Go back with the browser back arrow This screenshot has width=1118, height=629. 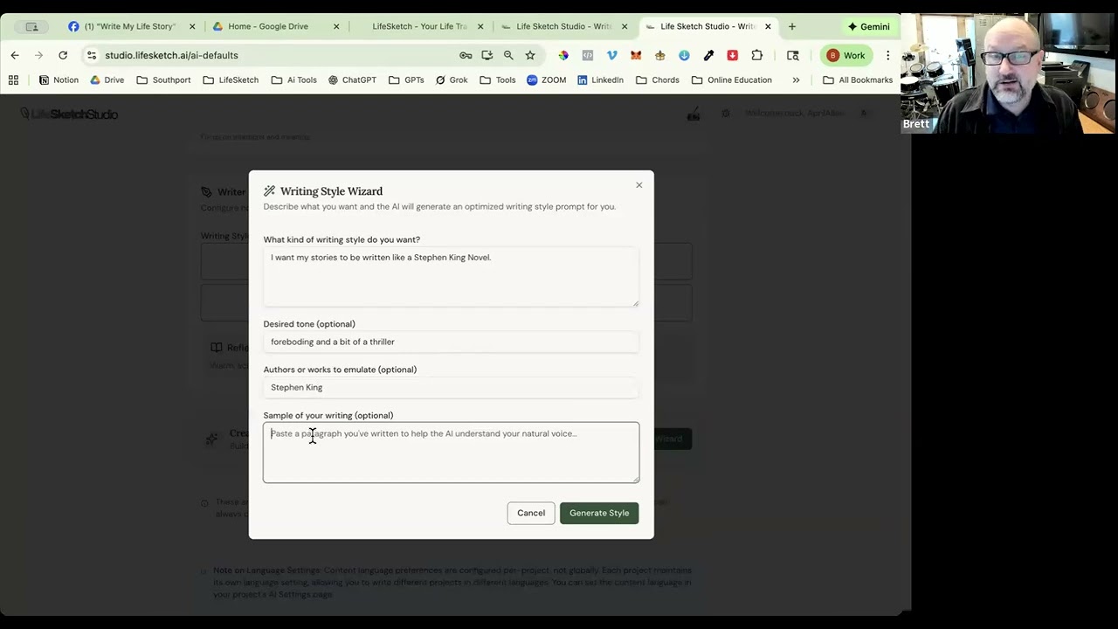point(15,55)
